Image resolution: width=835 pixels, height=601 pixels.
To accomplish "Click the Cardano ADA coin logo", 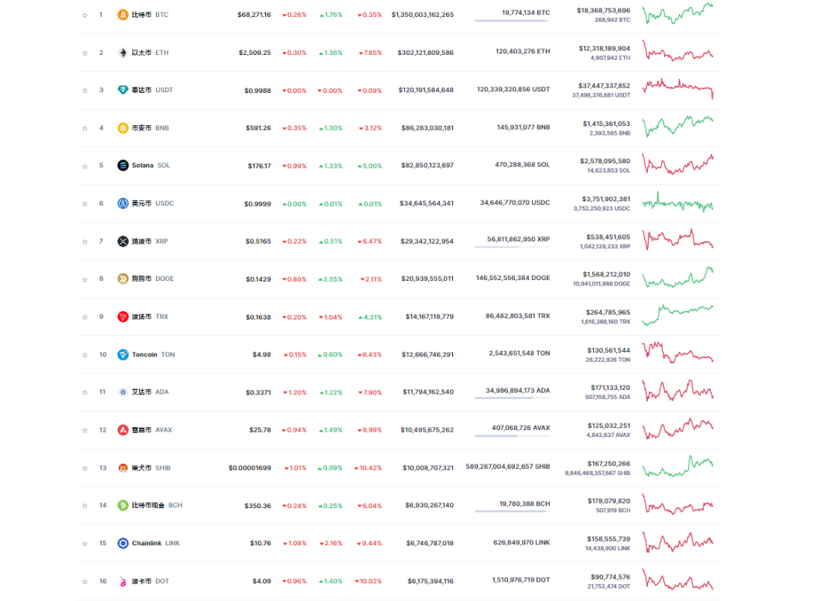I will click(122, 392).
